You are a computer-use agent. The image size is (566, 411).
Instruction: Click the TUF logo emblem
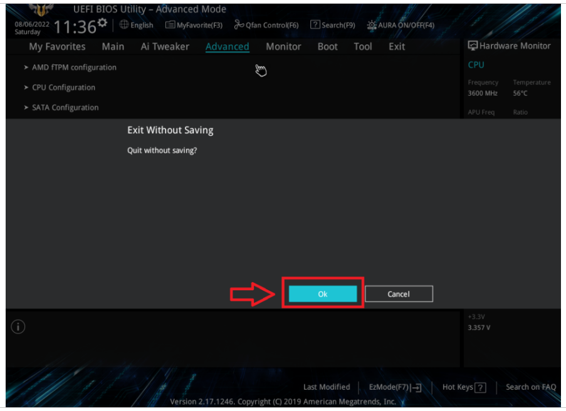pos(41,10)
